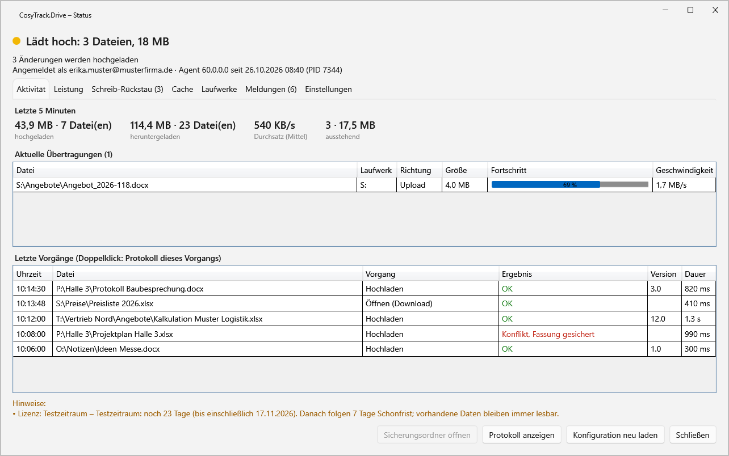
Task: Click the Fortschritt column header
Action: coord(570,170)
